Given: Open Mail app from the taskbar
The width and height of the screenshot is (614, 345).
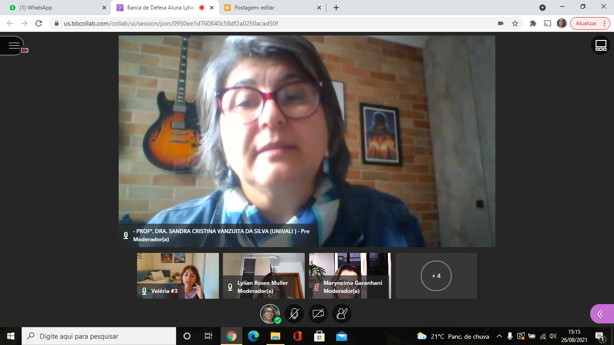Looking at the screenshot, I should (x=341, y=336).
